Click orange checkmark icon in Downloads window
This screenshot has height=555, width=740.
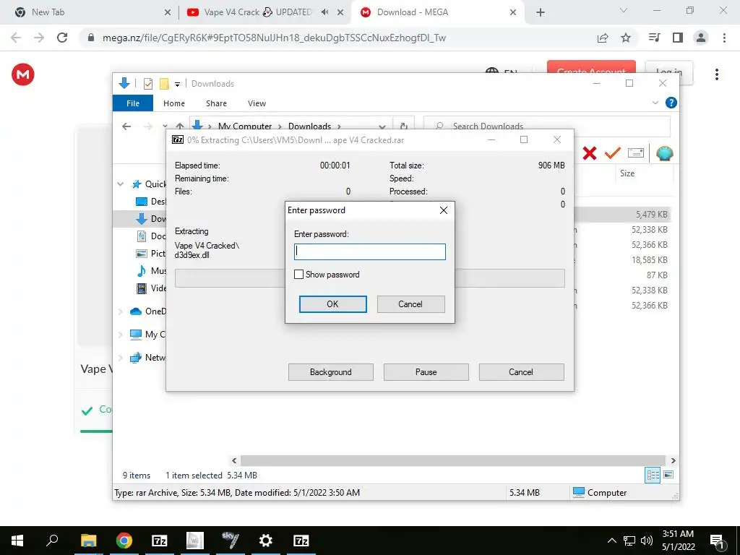(612, 153)
